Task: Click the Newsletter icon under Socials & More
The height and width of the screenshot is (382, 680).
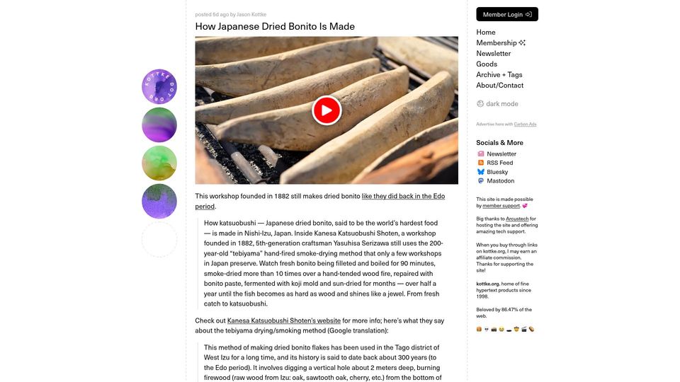Action: click(x=480, y=154)
